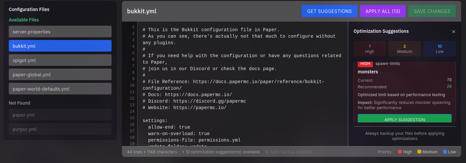This screenshot has height=163, width=466.
Task: Select the bukkit.yml file
Action: coord(60,46)
